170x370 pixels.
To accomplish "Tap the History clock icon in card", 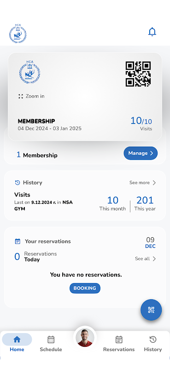I will [x=18, y=182].
